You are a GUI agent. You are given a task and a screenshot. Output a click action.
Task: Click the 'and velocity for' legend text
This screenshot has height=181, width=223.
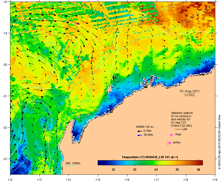tap(181, 119)
